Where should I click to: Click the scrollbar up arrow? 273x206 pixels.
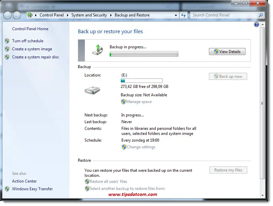262,24
